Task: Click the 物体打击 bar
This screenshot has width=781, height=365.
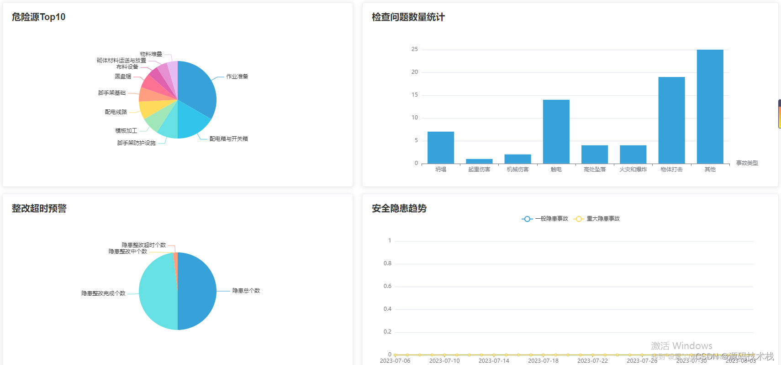Action: pyautogui.click(x=671, y=120)
